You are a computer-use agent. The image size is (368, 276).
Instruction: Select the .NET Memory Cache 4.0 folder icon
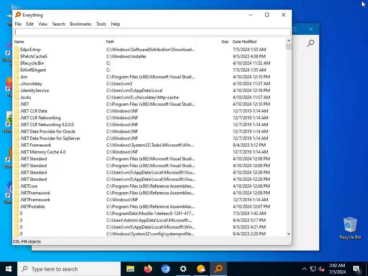(x=17, y=152)
